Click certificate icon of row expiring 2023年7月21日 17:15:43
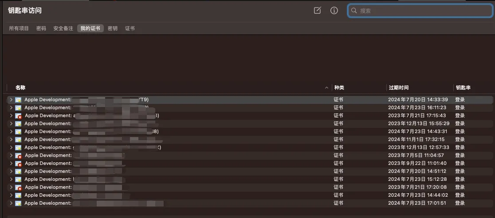The height and width of the screenshot is (218, 495). [18, 116]
